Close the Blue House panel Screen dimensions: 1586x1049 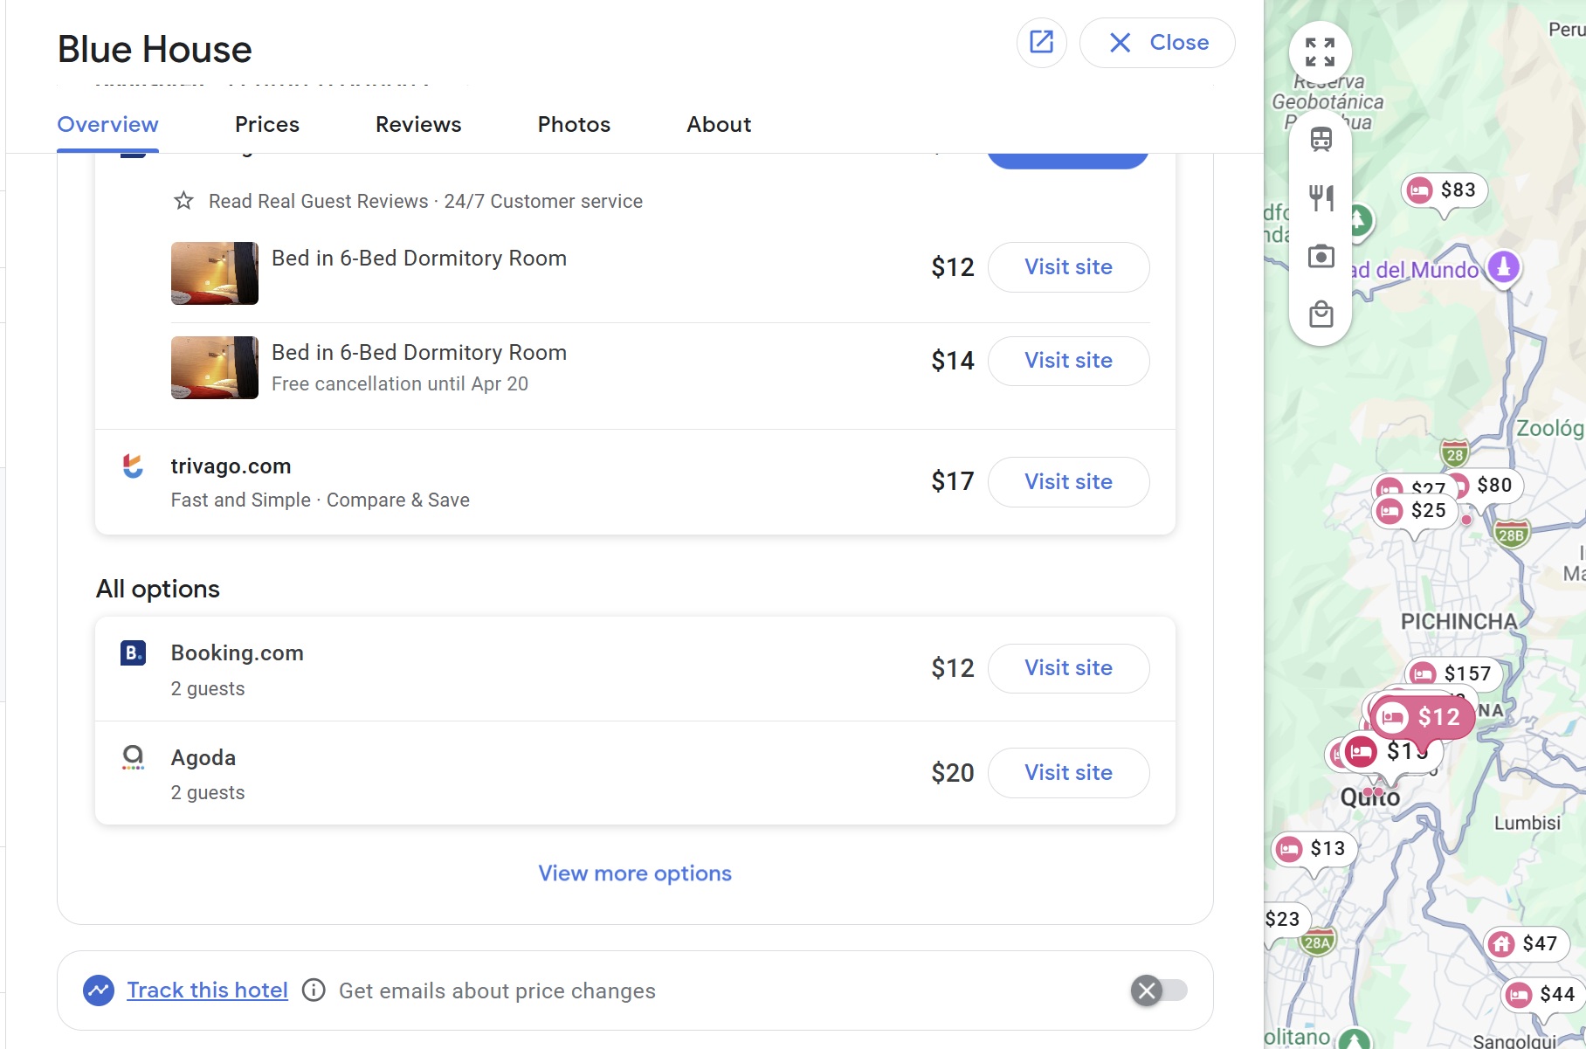(x=1157, y=42)
